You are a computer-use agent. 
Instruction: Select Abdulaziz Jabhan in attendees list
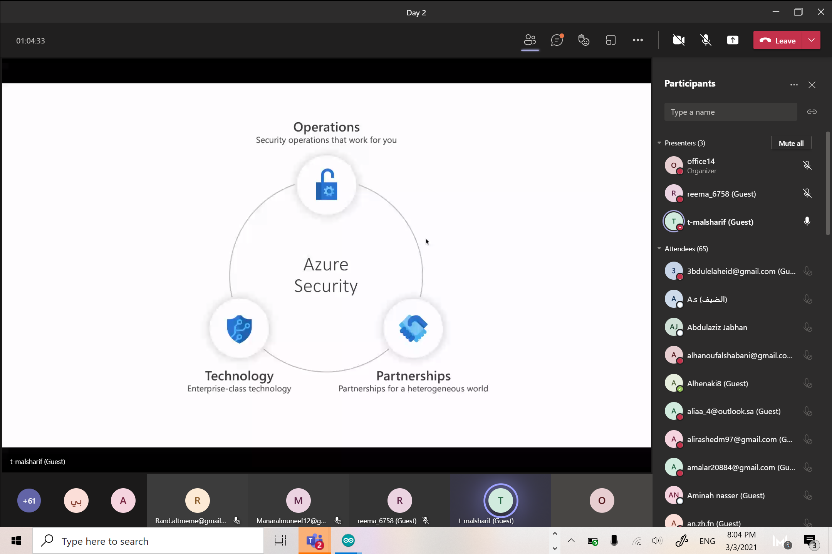point(717,327)
